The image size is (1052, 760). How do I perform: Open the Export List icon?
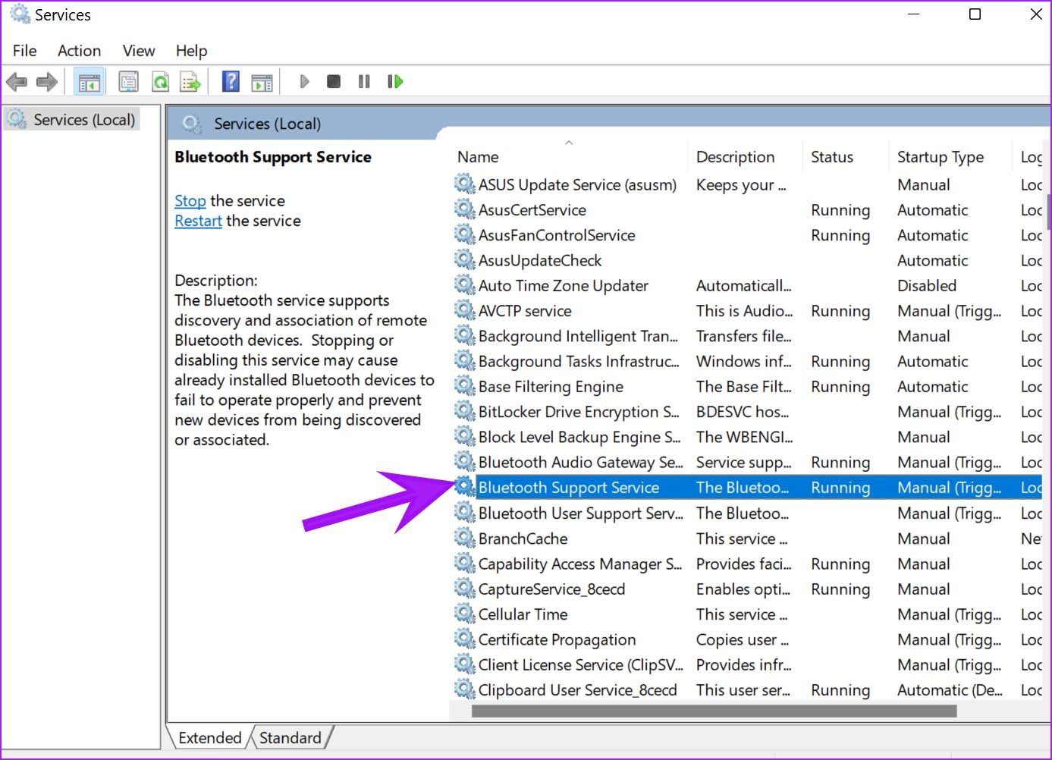pos(190,81)
